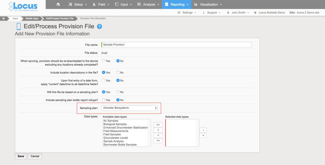Click the mobile phone icon beside the page title
Screen dimensions: 325x165
[x=19, y=27]
